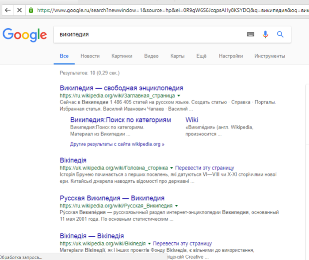309x260 pixels.
Task: Open the "Инструменты" search tools
Action: [270, 56]
